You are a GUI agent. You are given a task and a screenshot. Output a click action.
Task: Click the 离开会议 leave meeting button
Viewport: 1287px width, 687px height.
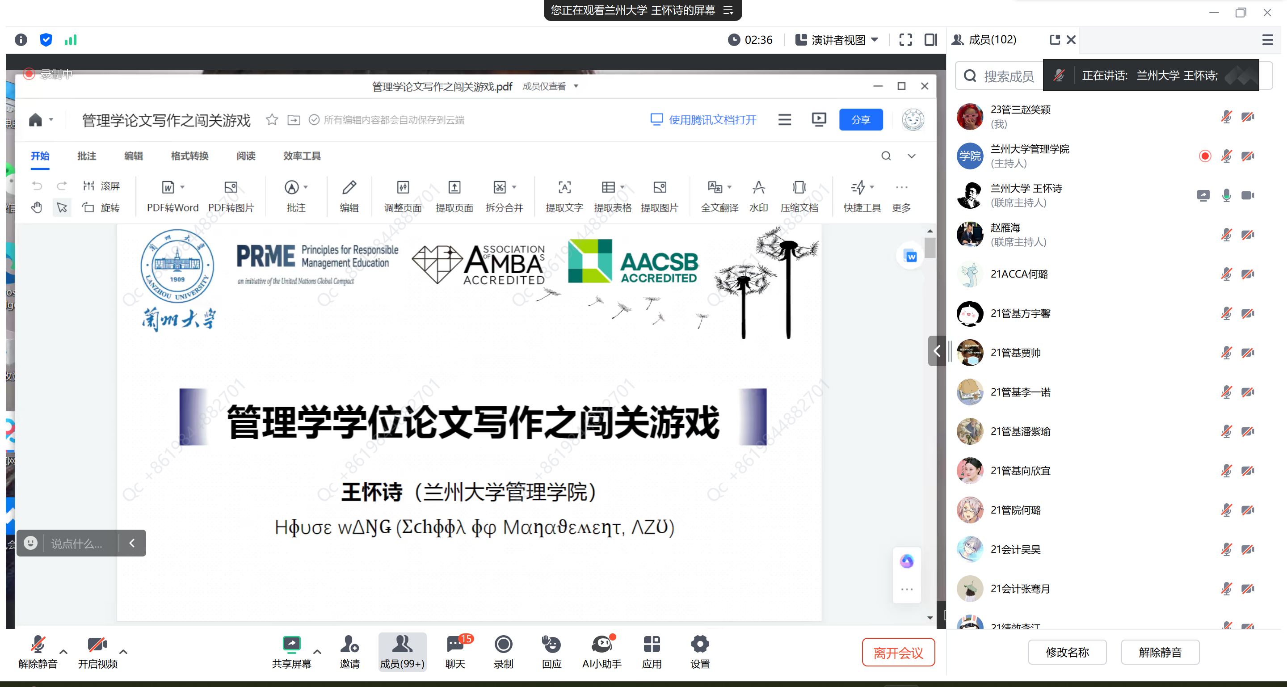click(x=898, y=653)
